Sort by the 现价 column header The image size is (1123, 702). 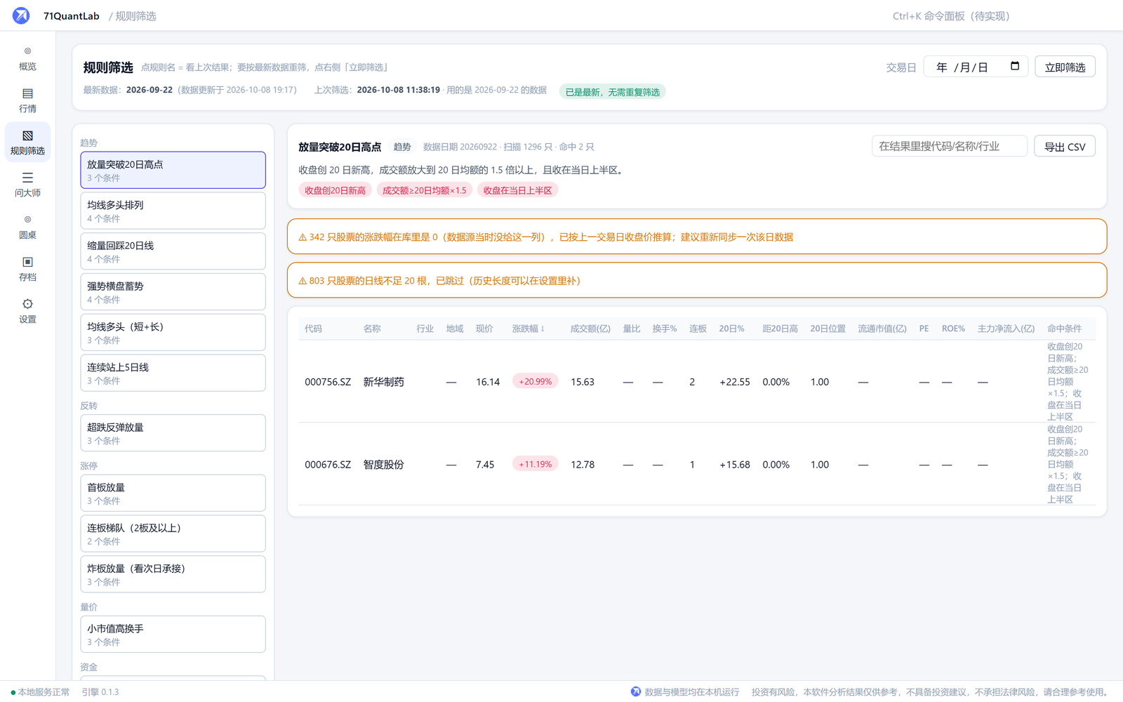(484, 329)
